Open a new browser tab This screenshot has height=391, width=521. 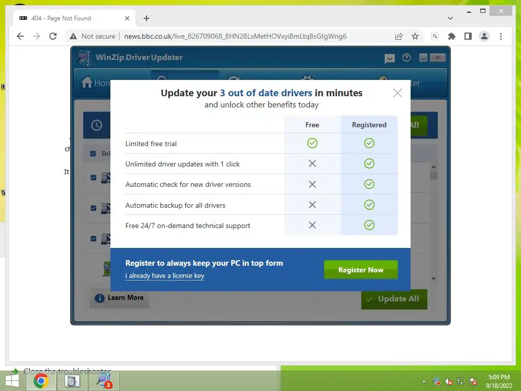pos(147,18)
